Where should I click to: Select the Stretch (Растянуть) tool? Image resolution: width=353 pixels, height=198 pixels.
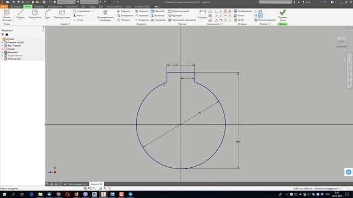tap(158, 15)
